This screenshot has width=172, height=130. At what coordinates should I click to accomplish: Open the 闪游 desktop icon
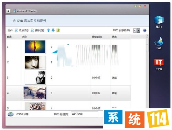[159, 43]
